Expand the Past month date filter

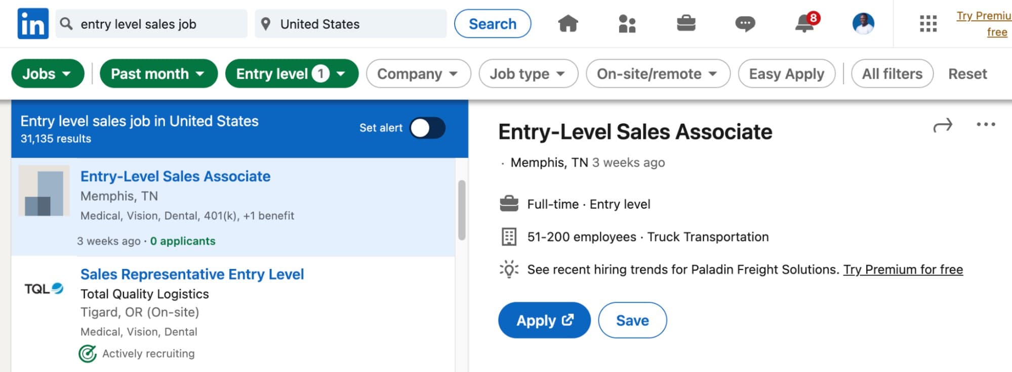[x=158, y=74]
